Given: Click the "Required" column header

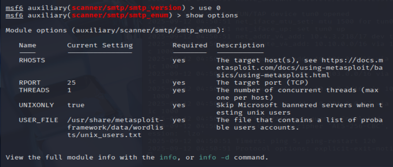Looking at the screenshot, I should pyautogui.click(x=190, y=45).
